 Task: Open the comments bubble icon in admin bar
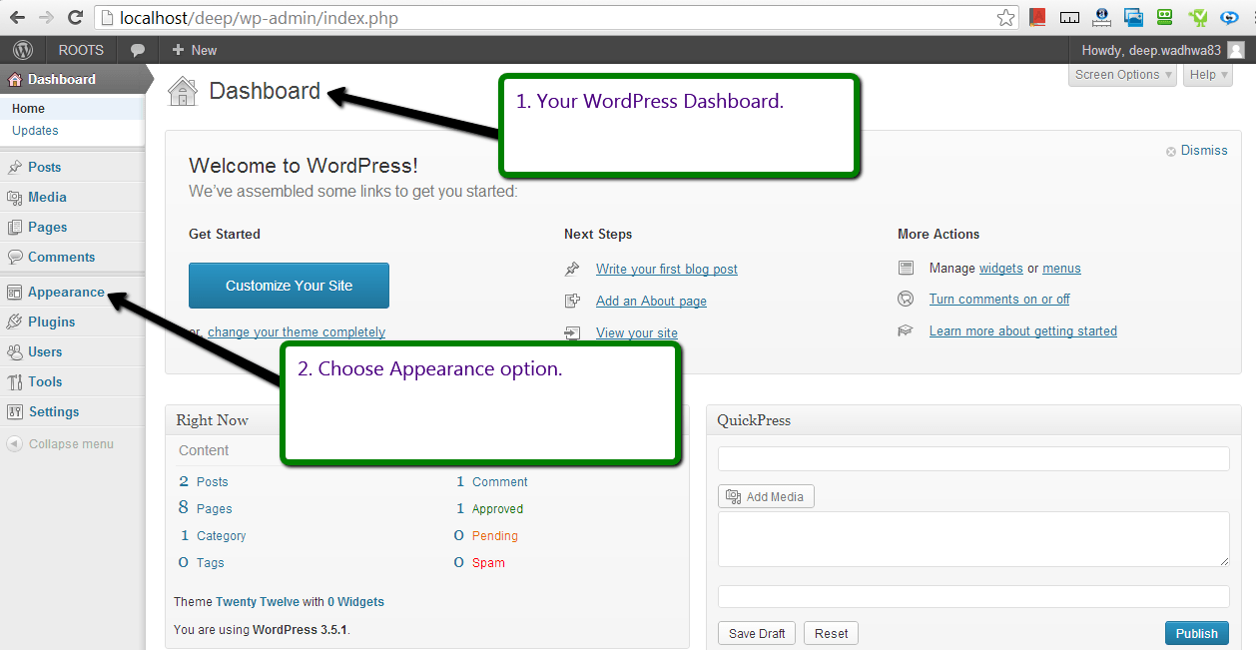click(138, 50)
